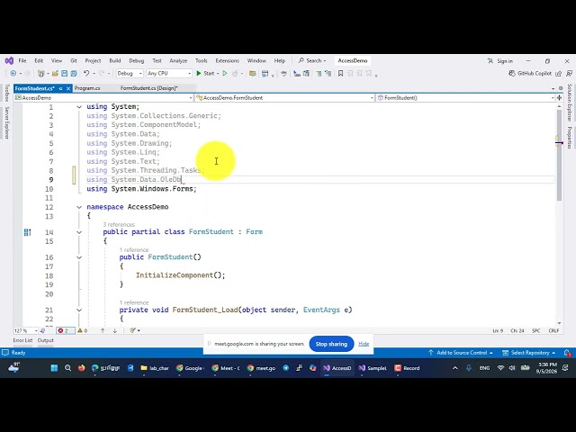
Task: Click the navigate backward arrow icon
Action: click(13, 74)
